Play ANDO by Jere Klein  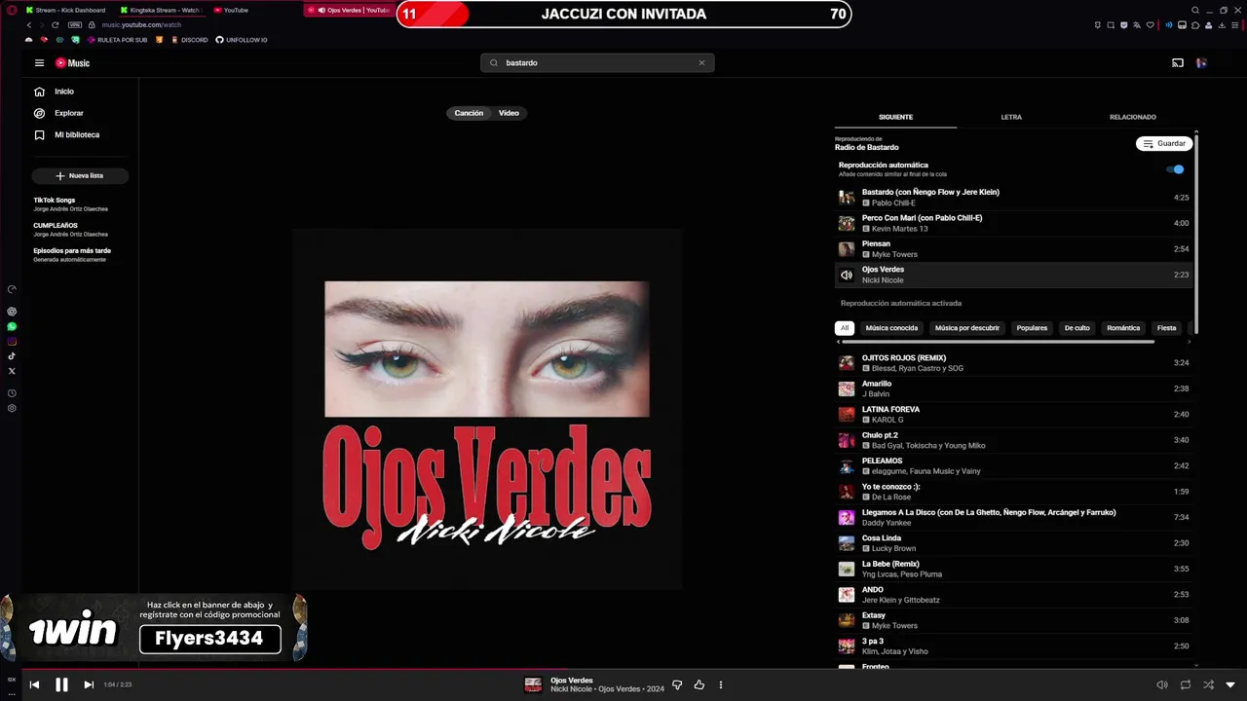(x=1013, y=595)
